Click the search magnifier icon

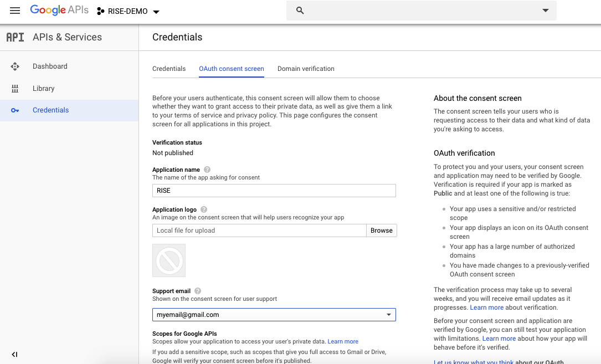(300, 11)
